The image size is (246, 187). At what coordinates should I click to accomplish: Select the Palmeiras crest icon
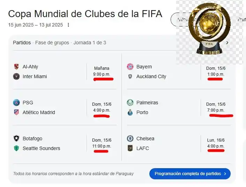tap(130, 103)
